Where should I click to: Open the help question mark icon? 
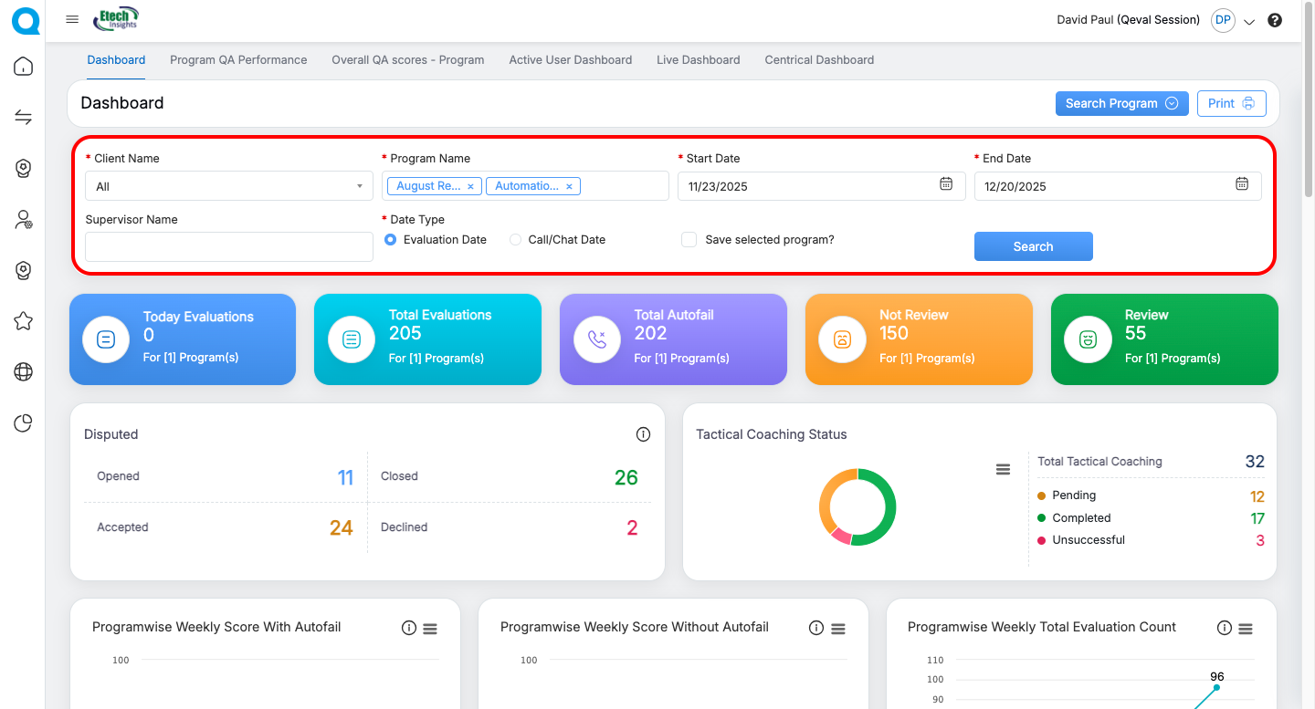pos(1275,20)
